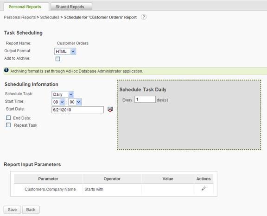Open the Start Time hour dropdown

pyautogui.click(x=58, y=102)
